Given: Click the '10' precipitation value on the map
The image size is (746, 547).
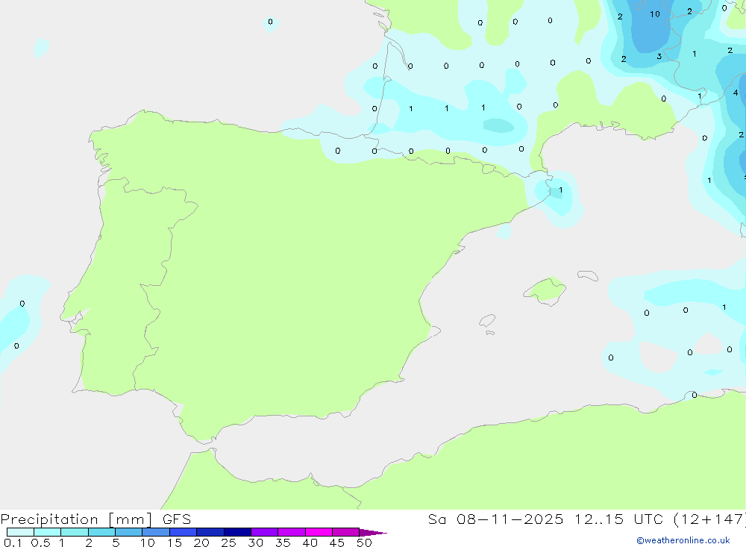Looking at the screenshot, I should pyautogui.click(x=655, y=14).
